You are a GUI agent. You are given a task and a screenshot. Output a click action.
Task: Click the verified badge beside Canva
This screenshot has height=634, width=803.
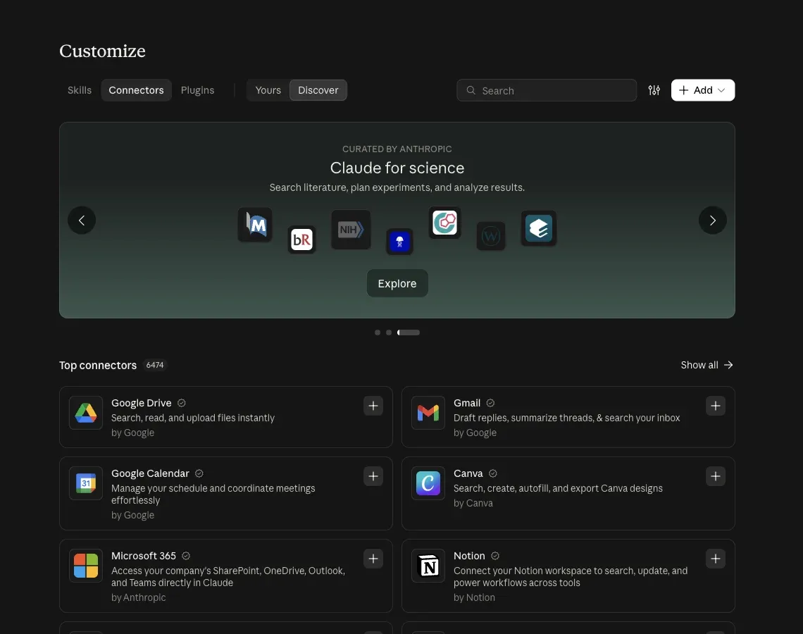pos(492,473)
